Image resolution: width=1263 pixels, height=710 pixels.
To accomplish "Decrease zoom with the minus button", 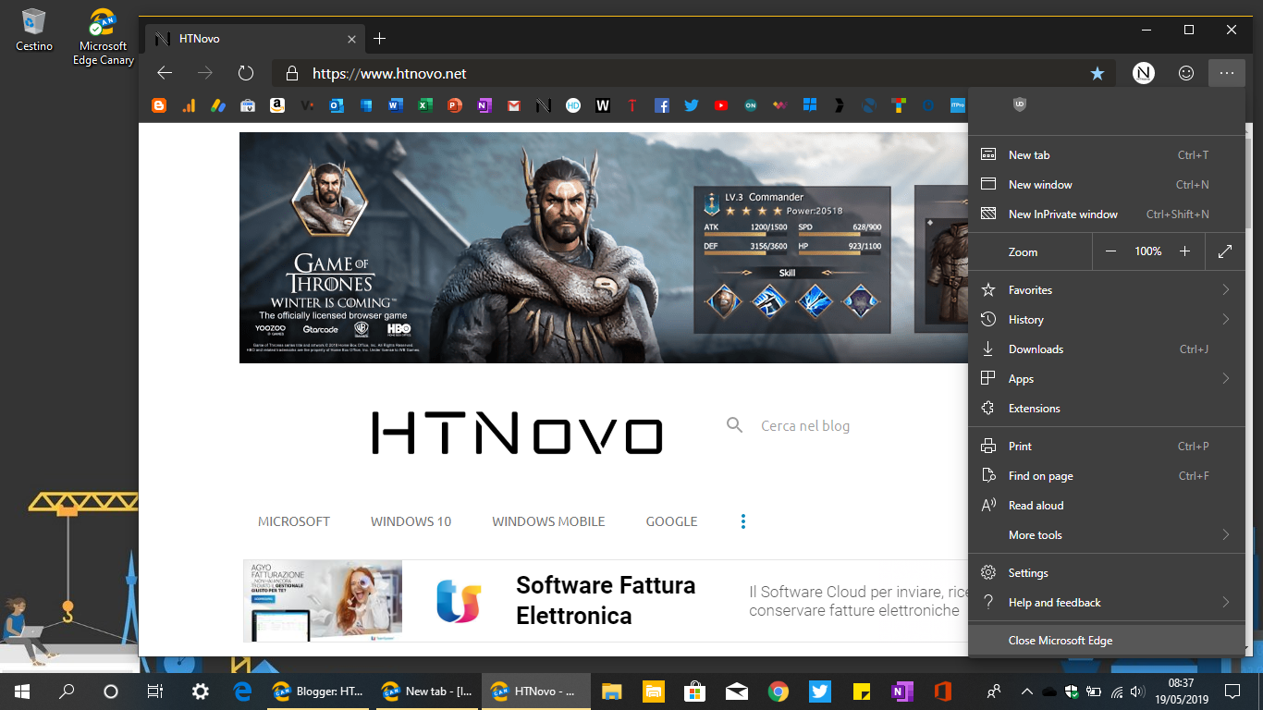I will [1111, 251].
